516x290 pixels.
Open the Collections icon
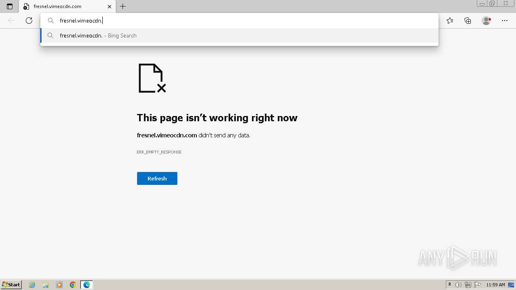pos(468,21)
